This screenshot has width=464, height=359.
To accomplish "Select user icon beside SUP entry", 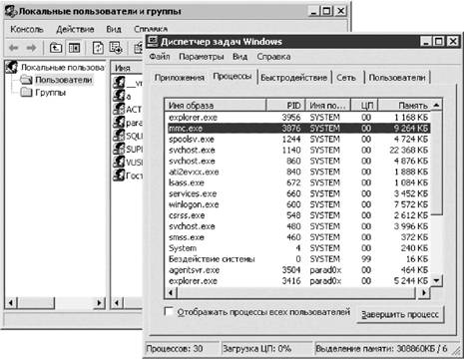I will [x=119, y=149].
